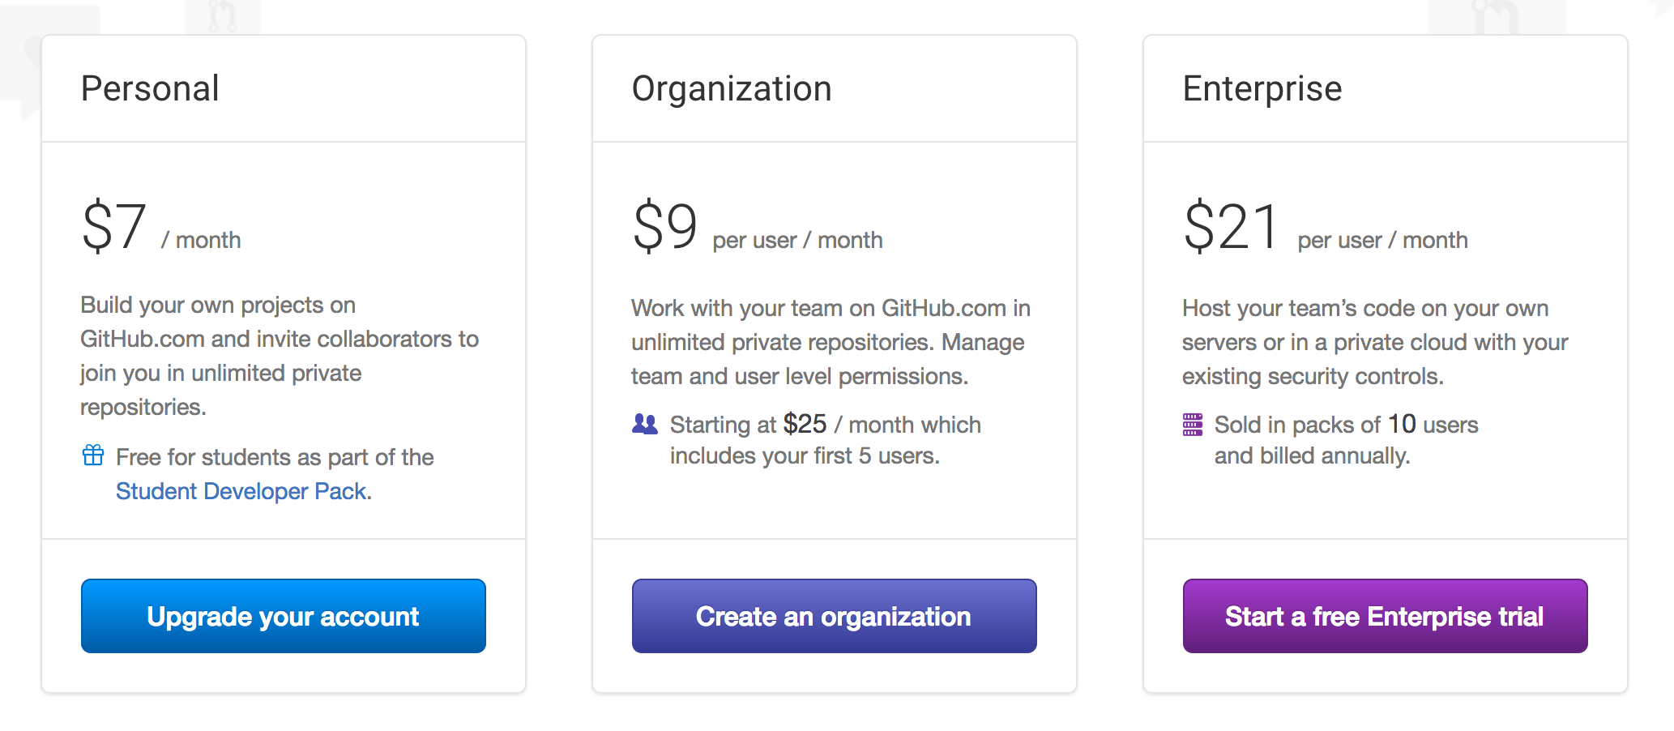Screen dimensions: 1674x731
Task: Click the Sold in packs of 10 note
Action: click(1347, 440)
